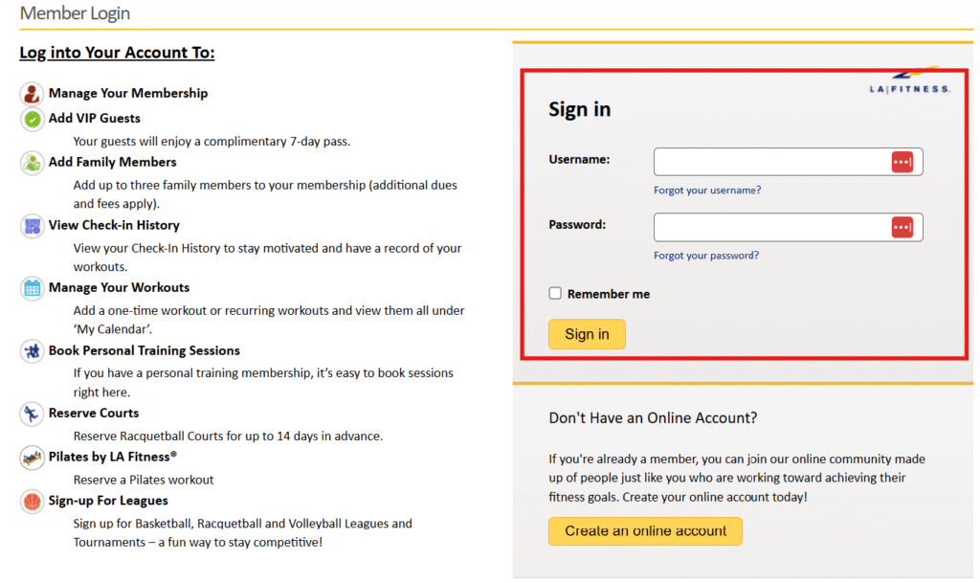Viewport: 980px width, 583px height.
Task: Click Create an online account button
Action: (x=645, y=531)
